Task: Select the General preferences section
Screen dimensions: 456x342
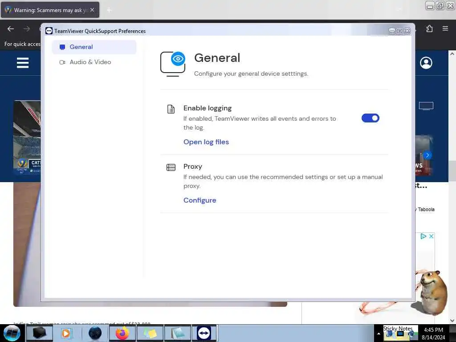Action: (x=94, y=47)
